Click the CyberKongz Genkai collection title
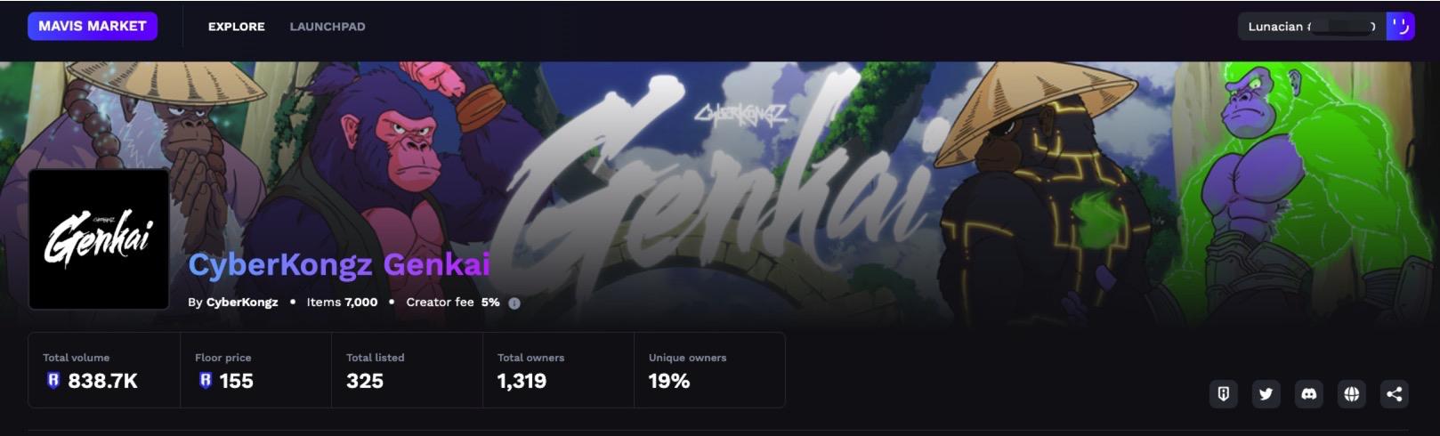 tap(339, 264)
